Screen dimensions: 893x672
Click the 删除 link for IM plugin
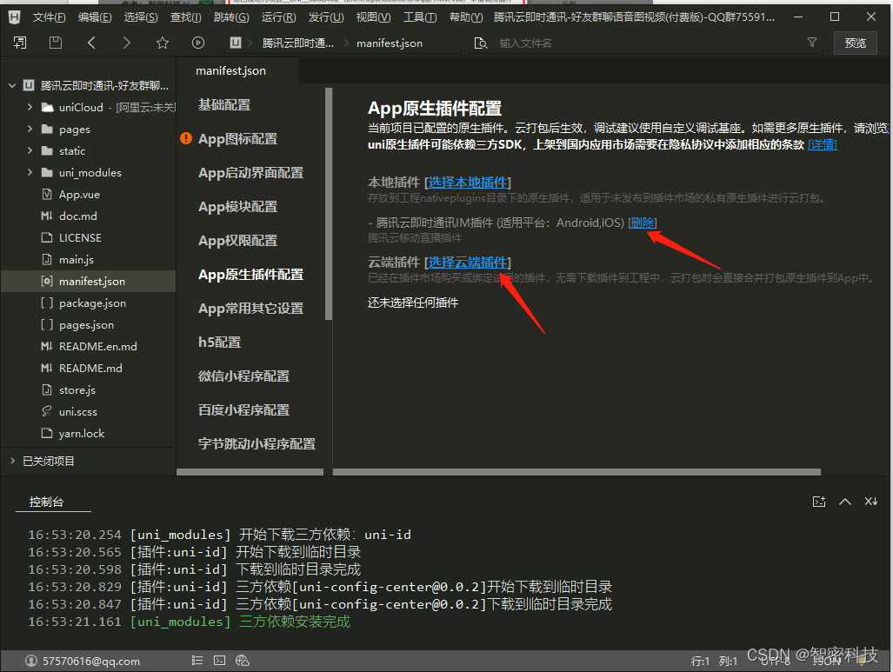(x=643, y=223)
